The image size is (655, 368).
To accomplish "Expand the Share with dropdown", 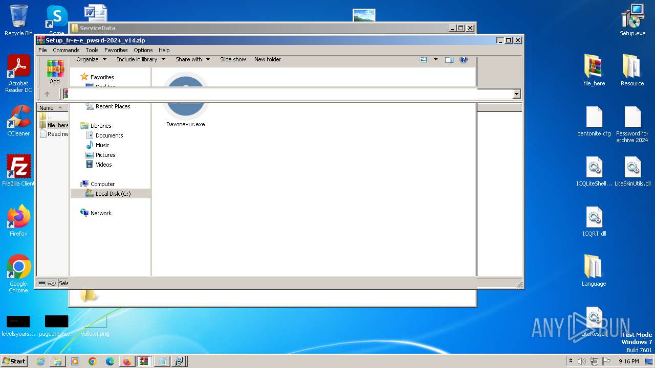I will [192, 59].
